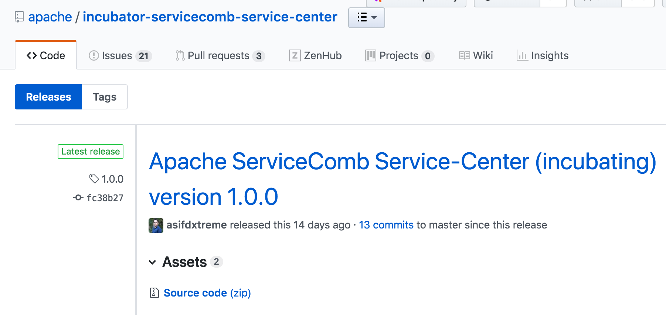The width and height of the screenshot is (666, 315).
Task: Open the Pull requests tab
Action: coord(220,56)
